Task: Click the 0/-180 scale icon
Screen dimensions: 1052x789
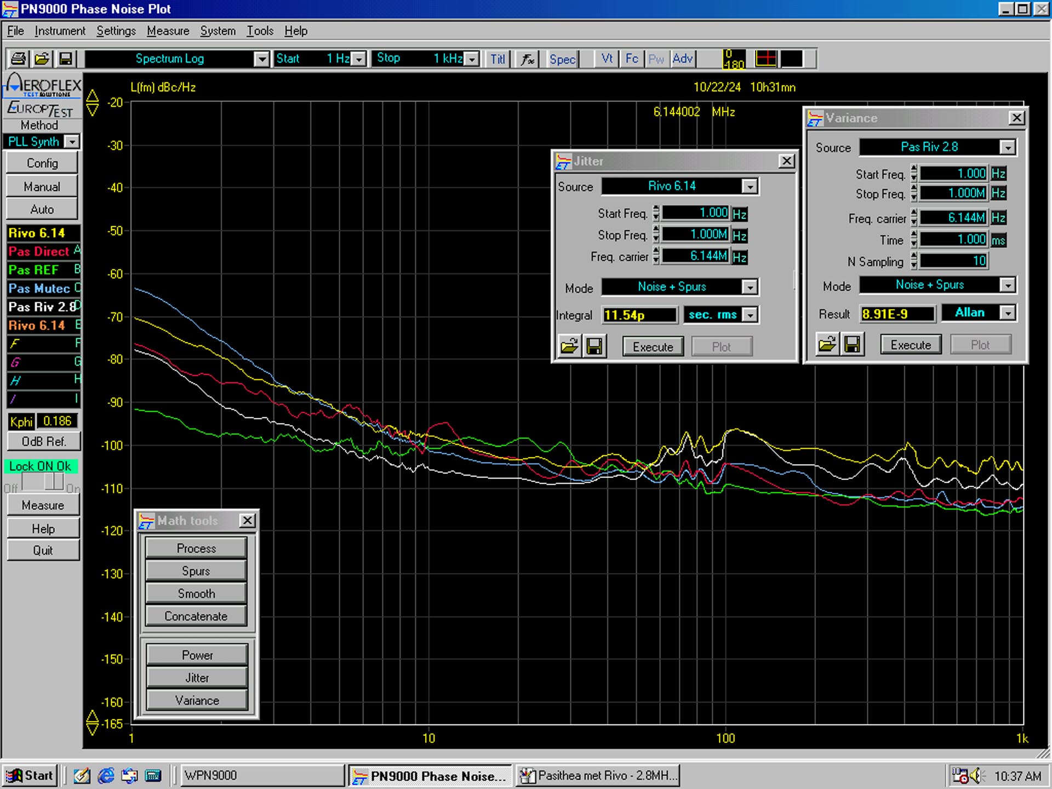Action: (x=734, y=59)
